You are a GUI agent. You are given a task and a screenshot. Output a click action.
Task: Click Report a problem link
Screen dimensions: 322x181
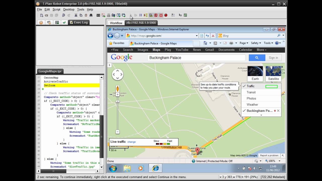[x=269, y=155]
